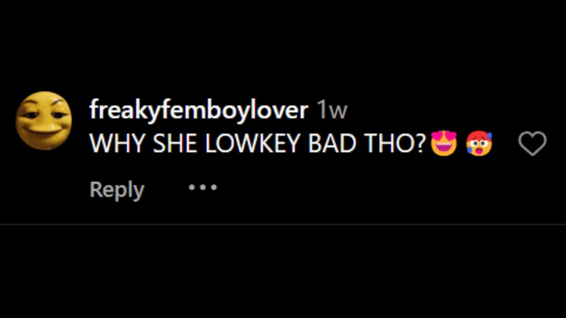
Task: Click the word BAD in the comment
Action: [332, 144]
